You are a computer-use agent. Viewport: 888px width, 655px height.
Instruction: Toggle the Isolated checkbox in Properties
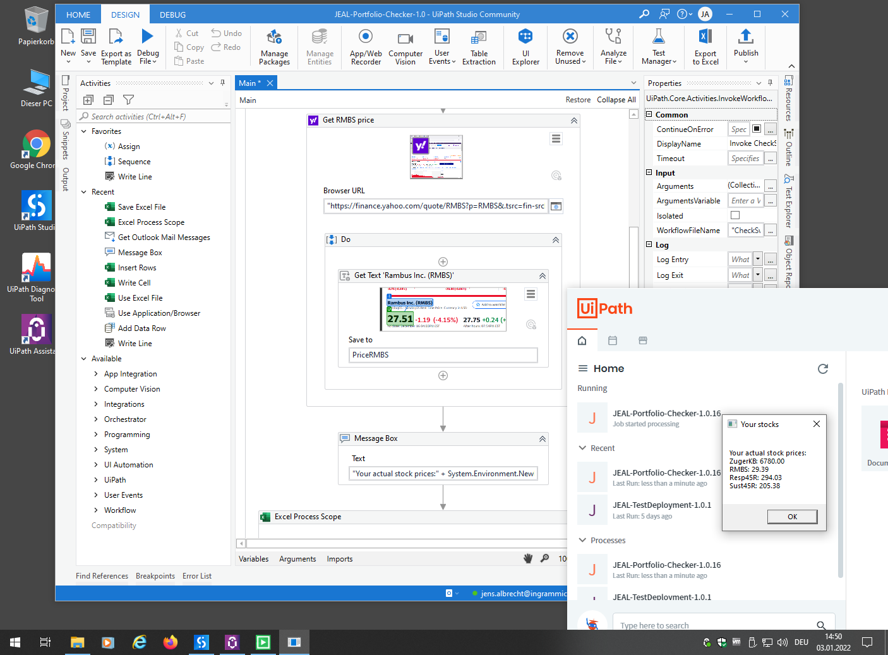pyautogui.click(x=735, y=215)
